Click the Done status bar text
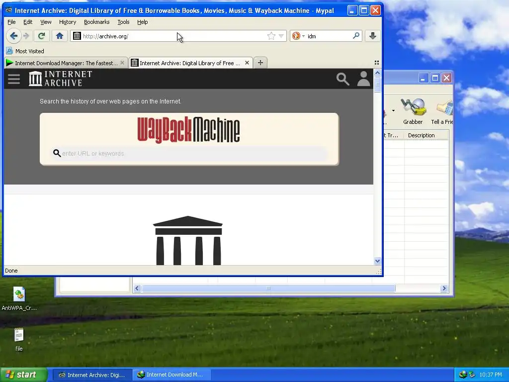 click(x=11, y=271)
